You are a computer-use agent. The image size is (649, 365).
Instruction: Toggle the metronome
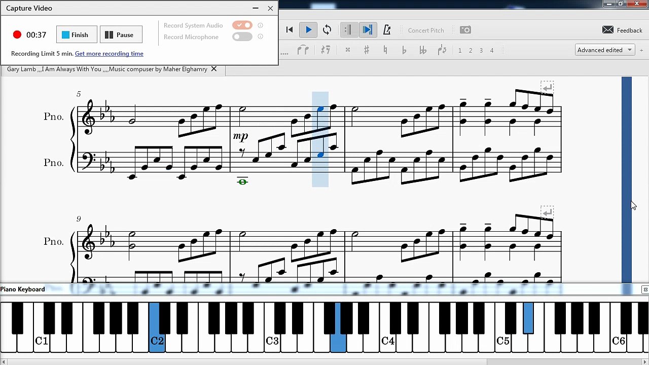point(387,30)
